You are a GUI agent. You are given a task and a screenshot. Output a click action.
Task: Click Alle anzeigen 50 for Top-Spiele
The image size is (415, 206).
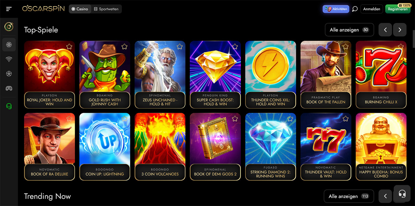(349, 30)
